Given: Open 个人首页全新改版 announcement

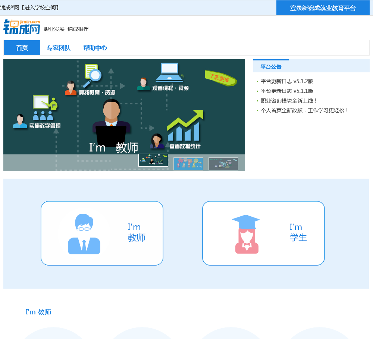Looking at the screenshot, I should 304,111.
